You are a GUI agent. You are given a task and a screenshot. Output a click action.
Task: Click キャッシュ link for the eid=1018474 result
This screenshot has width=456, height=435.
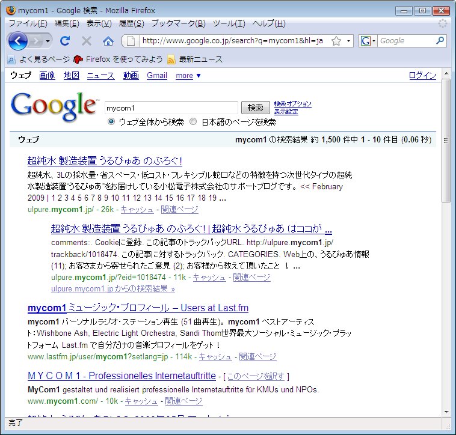click(209, 278)
